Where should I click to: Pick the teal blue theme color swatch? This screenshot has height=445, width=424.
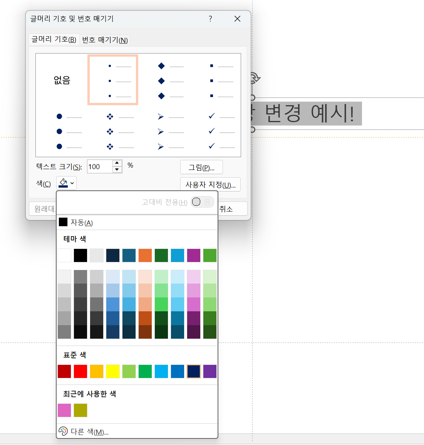tap(129, 255)
